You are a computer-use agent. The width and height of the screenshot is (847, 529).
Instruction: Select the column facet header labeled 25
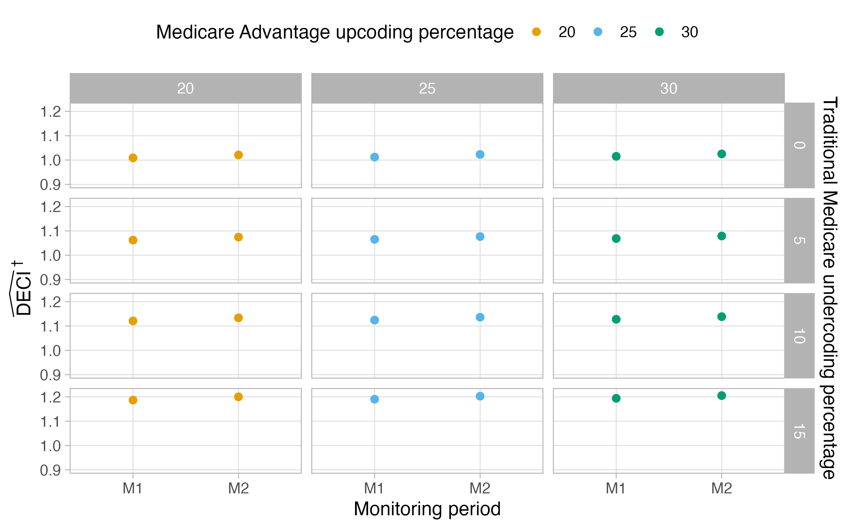coord(427,88)
